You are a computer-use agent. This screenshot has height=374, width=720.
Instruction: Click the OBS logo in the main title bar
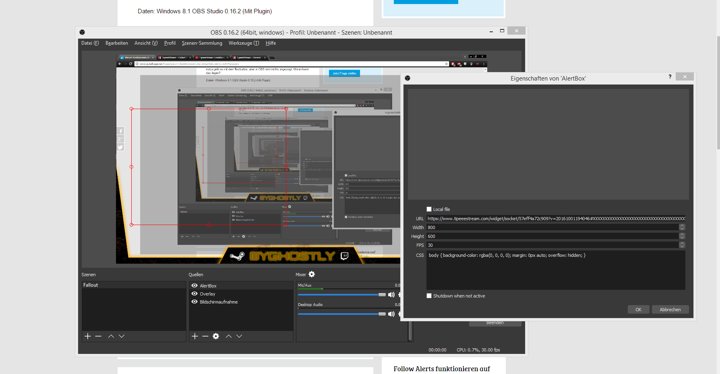pyautogui.click(x=82, y=32)
